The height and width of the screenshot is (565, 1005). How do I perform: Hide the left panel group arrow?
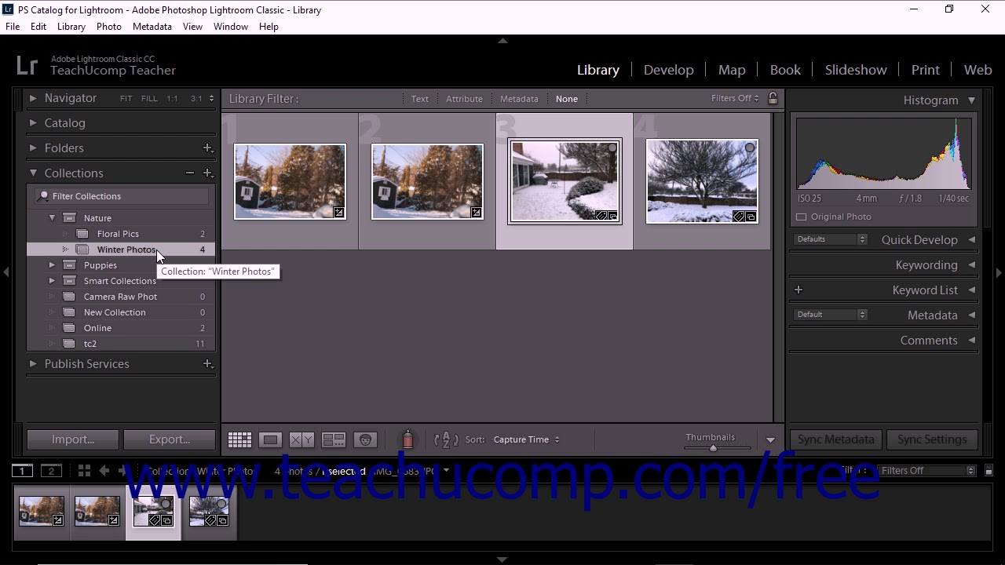point(5,272)
